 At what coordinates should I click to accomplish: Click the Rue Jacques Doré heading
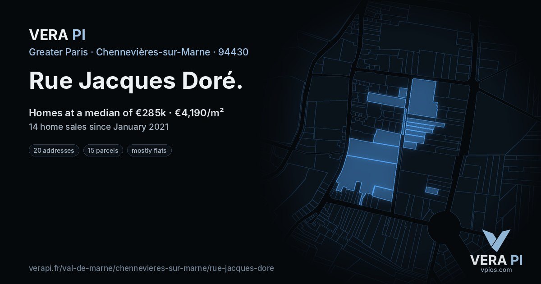(x=136, y=80)
